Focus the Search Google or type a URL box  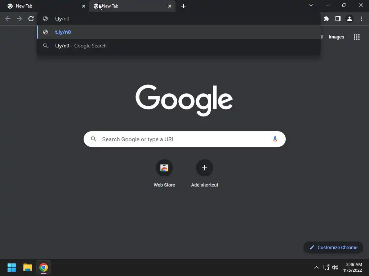pos(184,139)
